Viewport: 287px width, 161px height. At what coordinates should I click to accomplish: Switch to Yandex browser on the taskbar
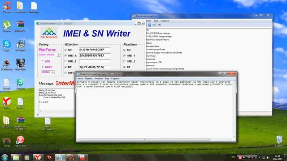pyautogui.click(x=38, y=157)
